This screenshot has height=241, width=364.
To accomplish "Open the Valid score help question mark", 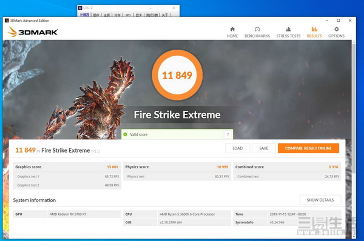I will (x=227, y=134).
